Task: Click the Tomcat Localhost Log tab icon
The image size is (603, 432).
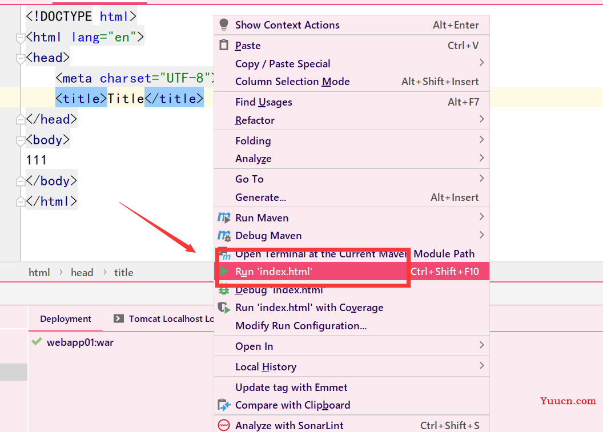Action: point(119,318)
